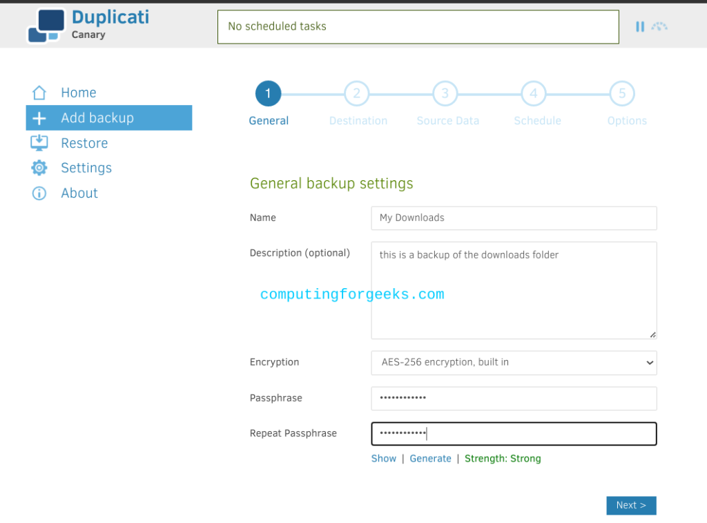
Task: Open Restore using its sidebar icon
Action: (x=39, y=142)
